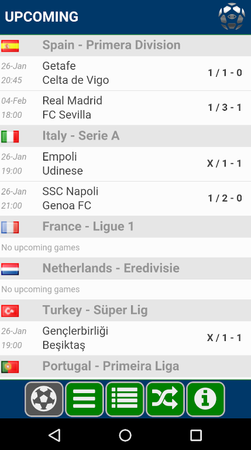Tap the Portugal - Primeira Liga header
251x450 pixels.
[x=125, y=366]
